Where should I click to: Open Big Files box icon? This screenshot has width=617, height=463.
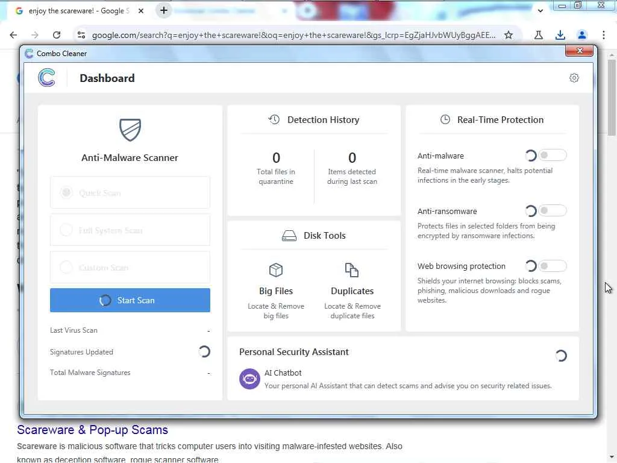(x=276, y=270)
